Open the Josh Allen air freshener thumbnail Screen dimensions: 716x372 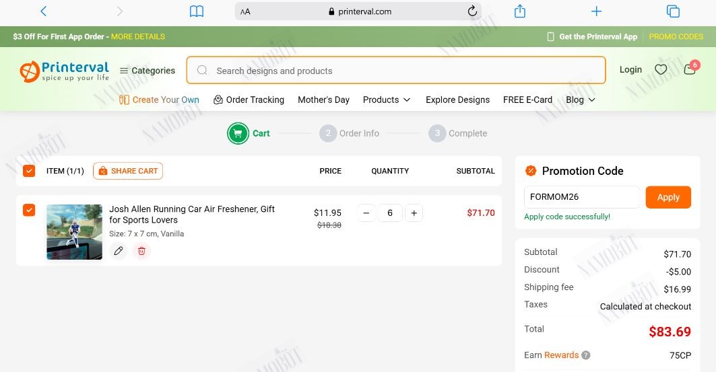75,231
